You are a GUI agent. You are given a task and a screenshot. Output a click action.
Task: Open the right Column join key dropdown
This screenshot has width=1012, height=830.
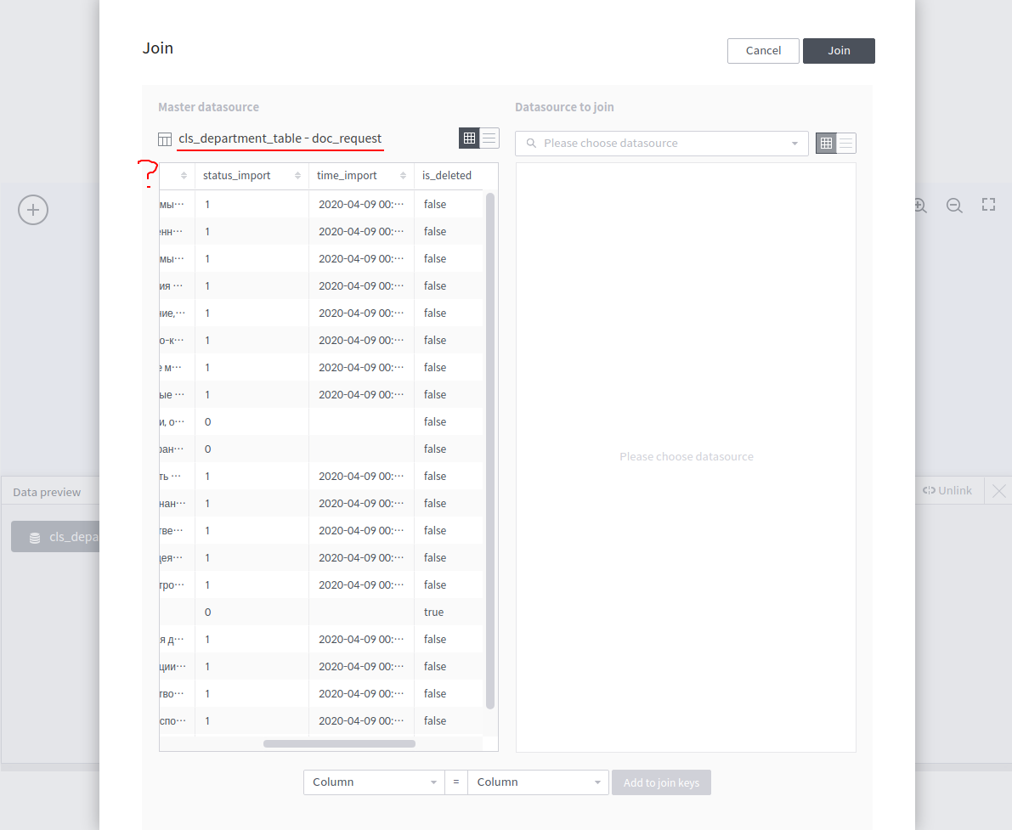pyautogui.click(x=538, y=782)
